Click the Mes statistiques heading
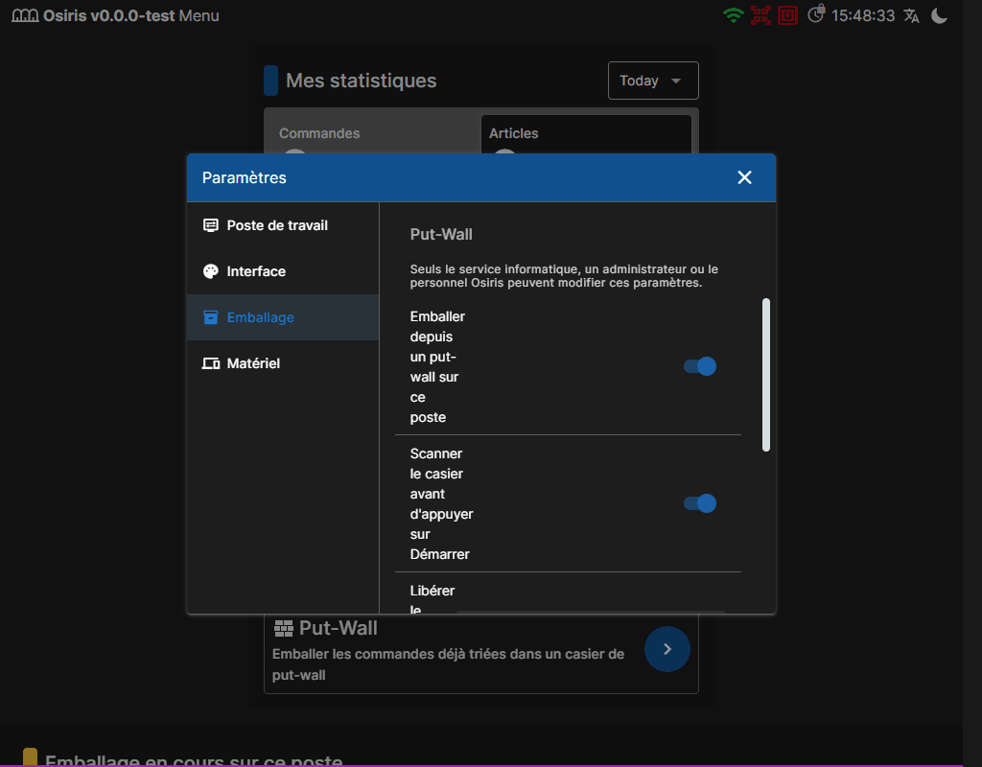 tap(362, 81)
